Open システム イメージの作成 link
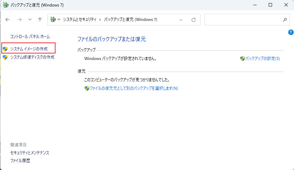294x170 pixels. click(x=29, y=49)
